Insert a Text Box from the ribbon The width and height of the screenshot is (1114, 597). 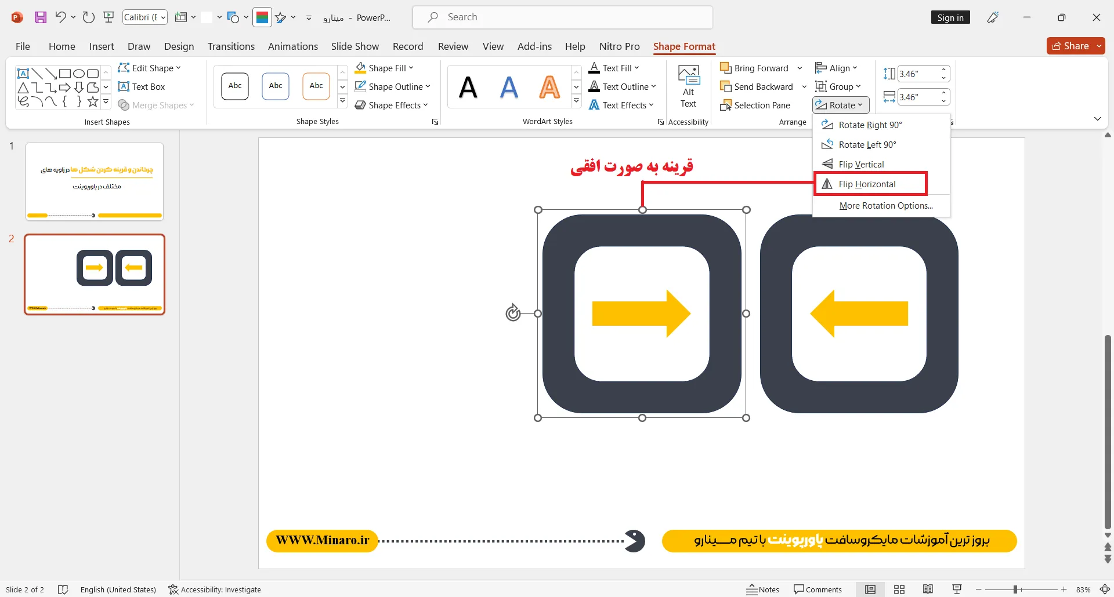click(x=142, y=86)
